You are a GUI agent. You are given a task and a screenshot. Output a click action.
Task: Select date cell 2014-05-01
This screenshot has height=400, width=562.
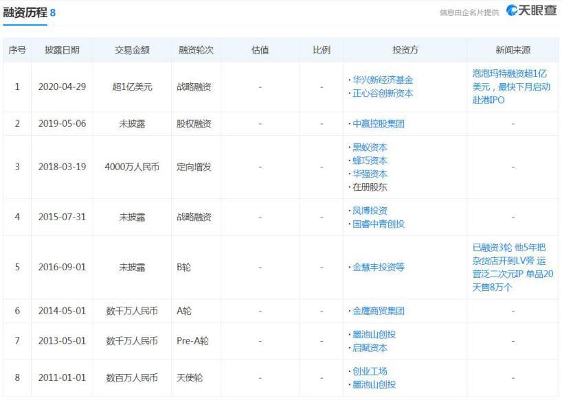tap(62, 311)
